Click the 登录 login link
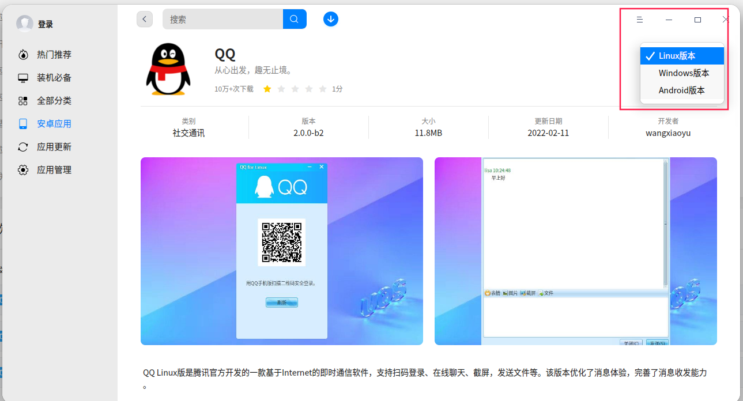 click(46, 24)
